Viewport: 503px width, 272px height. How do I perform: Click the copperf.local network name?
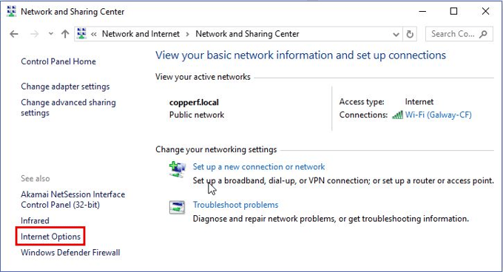tap(194, 103)
